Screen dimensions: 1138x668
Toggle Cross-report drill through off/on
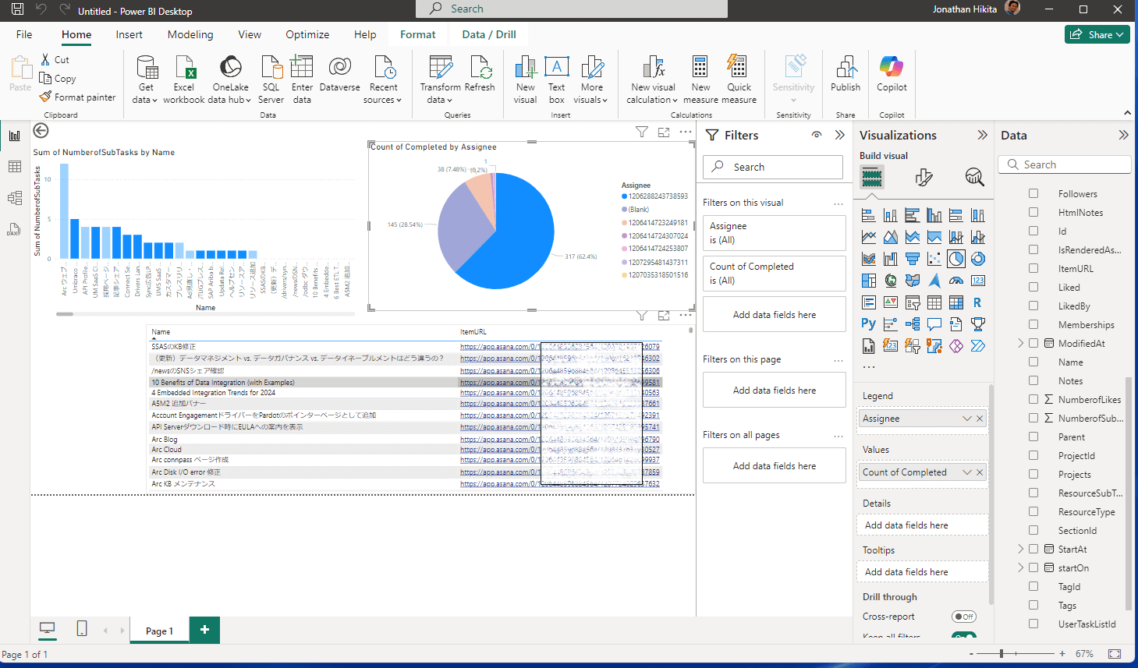point(964,616)
